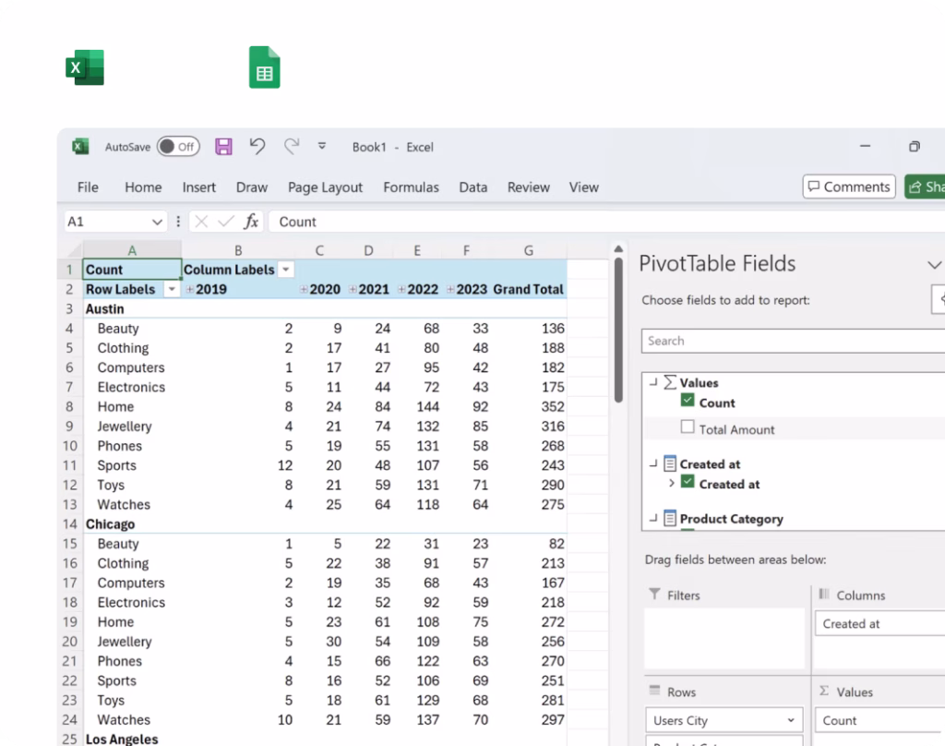Open the Users City field dropdown in Rows
945x746 pixels.
(791, 720)
